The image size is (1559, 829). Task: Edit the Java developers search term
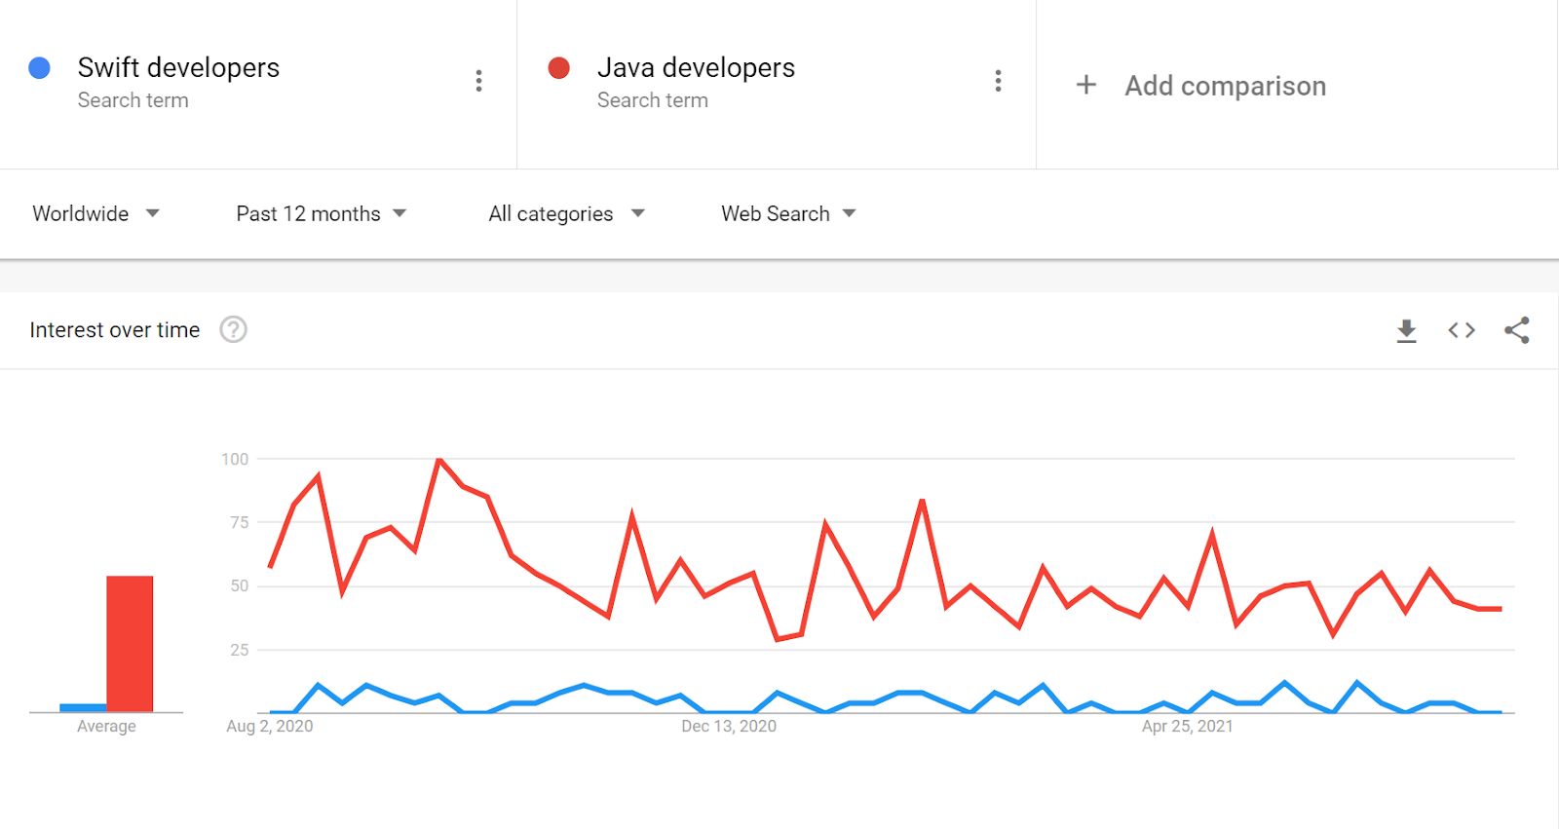696,67
